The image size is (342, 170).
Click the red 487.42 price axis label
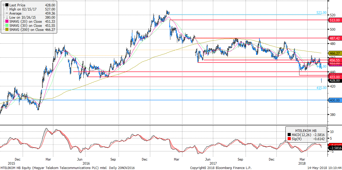(x=334, y=38)
